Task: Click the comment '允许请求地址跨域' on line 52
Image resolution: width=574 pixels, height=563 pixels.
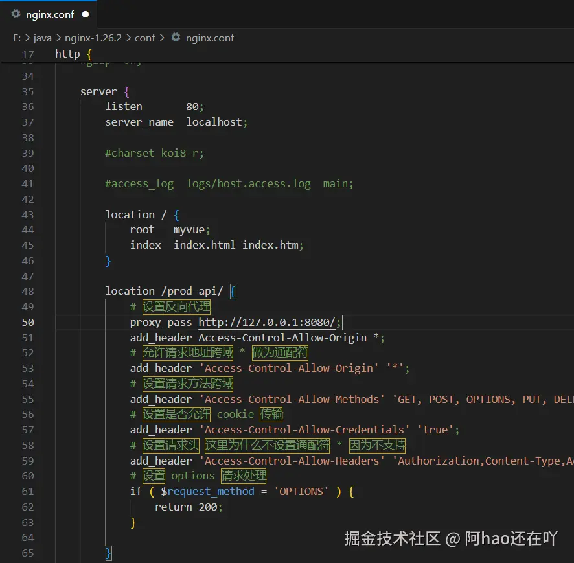Action: [x=188, y=353]
